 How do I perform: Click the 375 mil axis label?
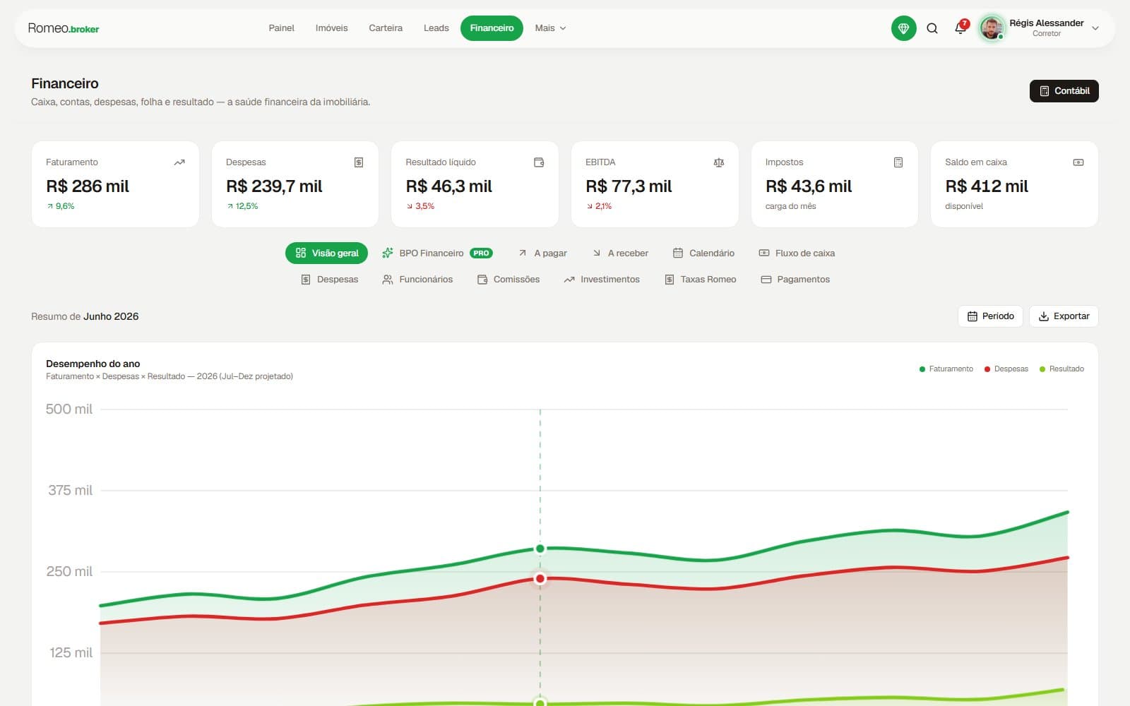pyautogui.click(x=70, y=491)
